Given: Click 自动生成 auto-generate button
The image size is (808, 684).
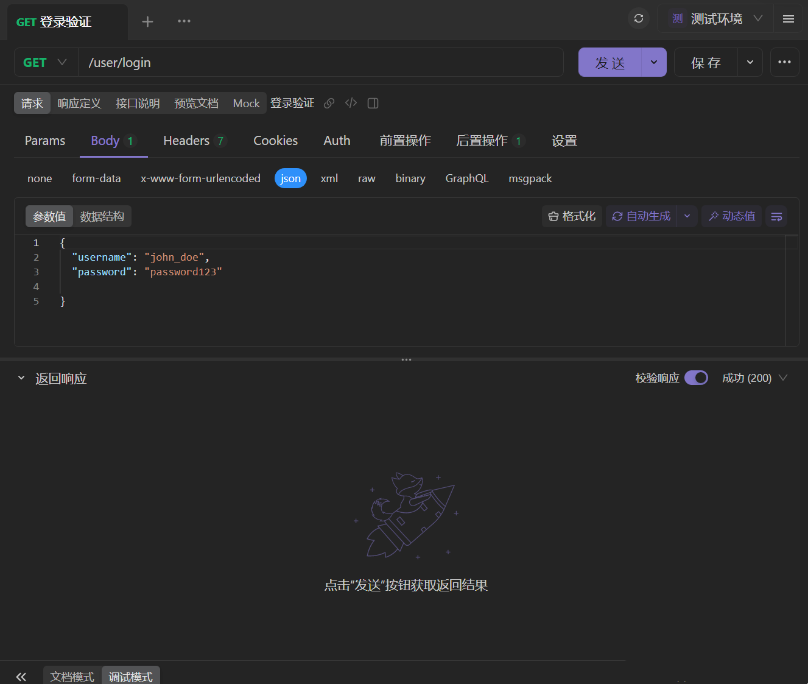Looking at the screenshot, I should (x=641, y=216).
